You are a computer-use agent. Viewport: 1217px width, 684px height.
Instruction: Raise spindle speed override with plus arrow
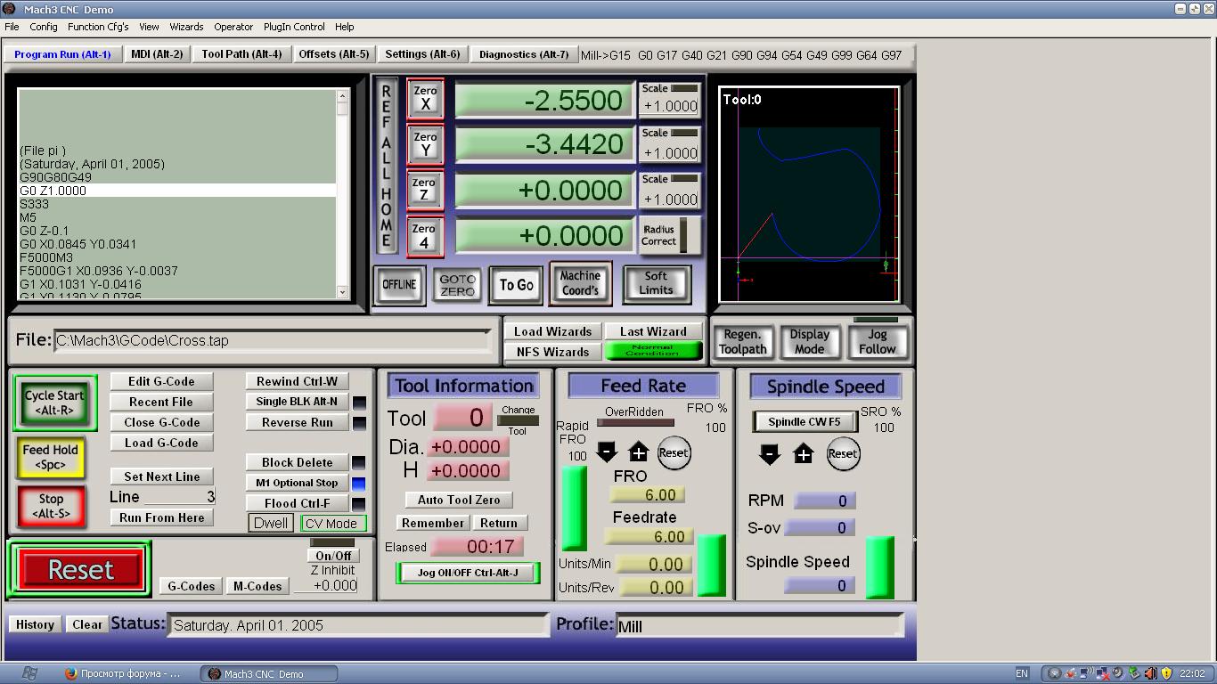pos(803,454)
